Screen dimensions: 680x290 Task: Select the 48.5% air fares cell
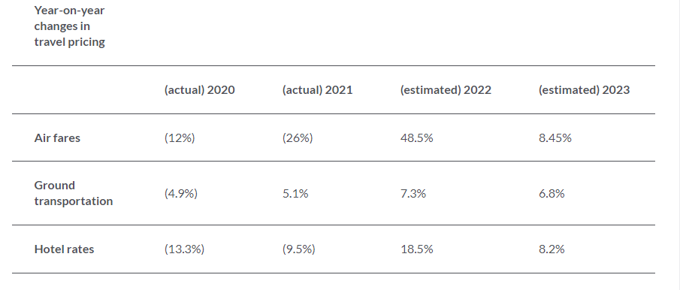point(417,137)
